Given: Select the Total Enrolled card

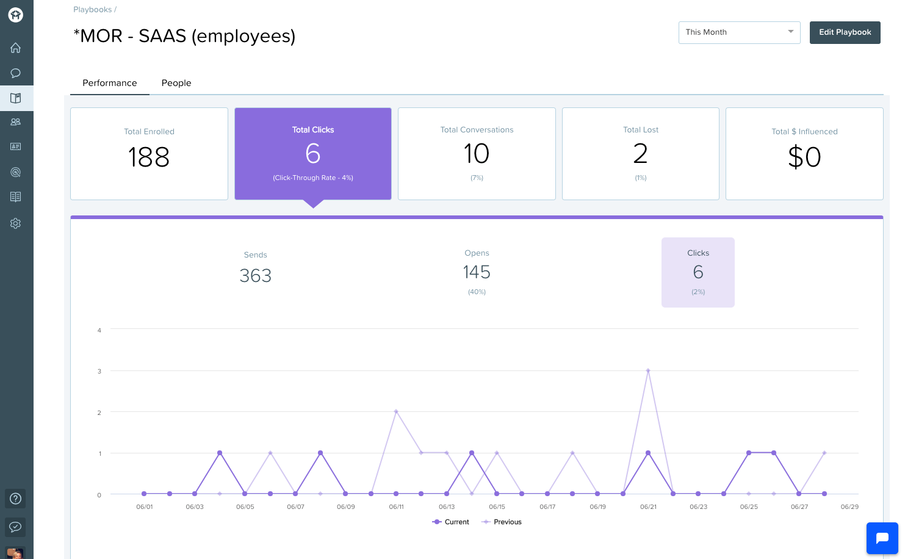Looking at the screenshot, I should [150, 154].
